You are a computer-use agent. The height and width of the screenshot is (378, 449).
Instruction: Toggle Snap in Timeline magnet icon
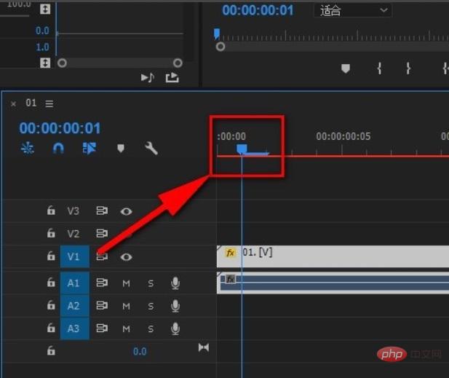58,149
